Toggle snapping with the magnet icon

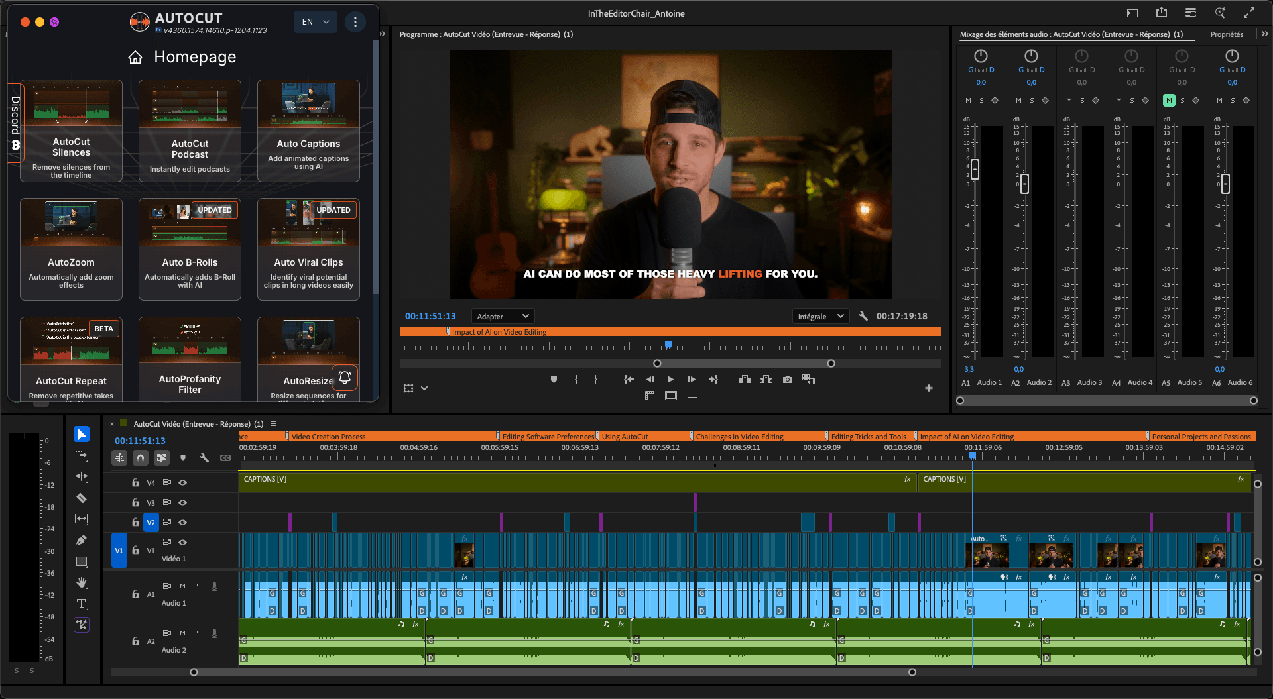(140, 457)
